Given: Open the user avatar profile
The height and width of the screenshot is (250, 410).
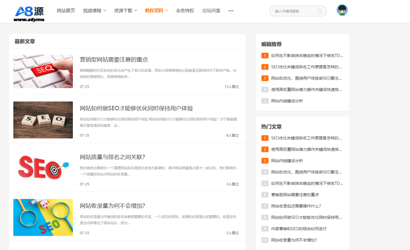Looking at the screenshot, I should click(x=342, y=10).
